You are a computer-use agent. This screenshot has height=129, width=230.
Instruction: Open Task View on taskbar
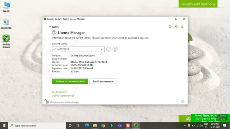[78, 125]
